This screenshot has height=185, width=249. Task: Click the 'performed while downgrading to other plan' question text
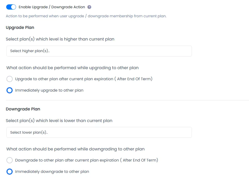coord(75,149)
